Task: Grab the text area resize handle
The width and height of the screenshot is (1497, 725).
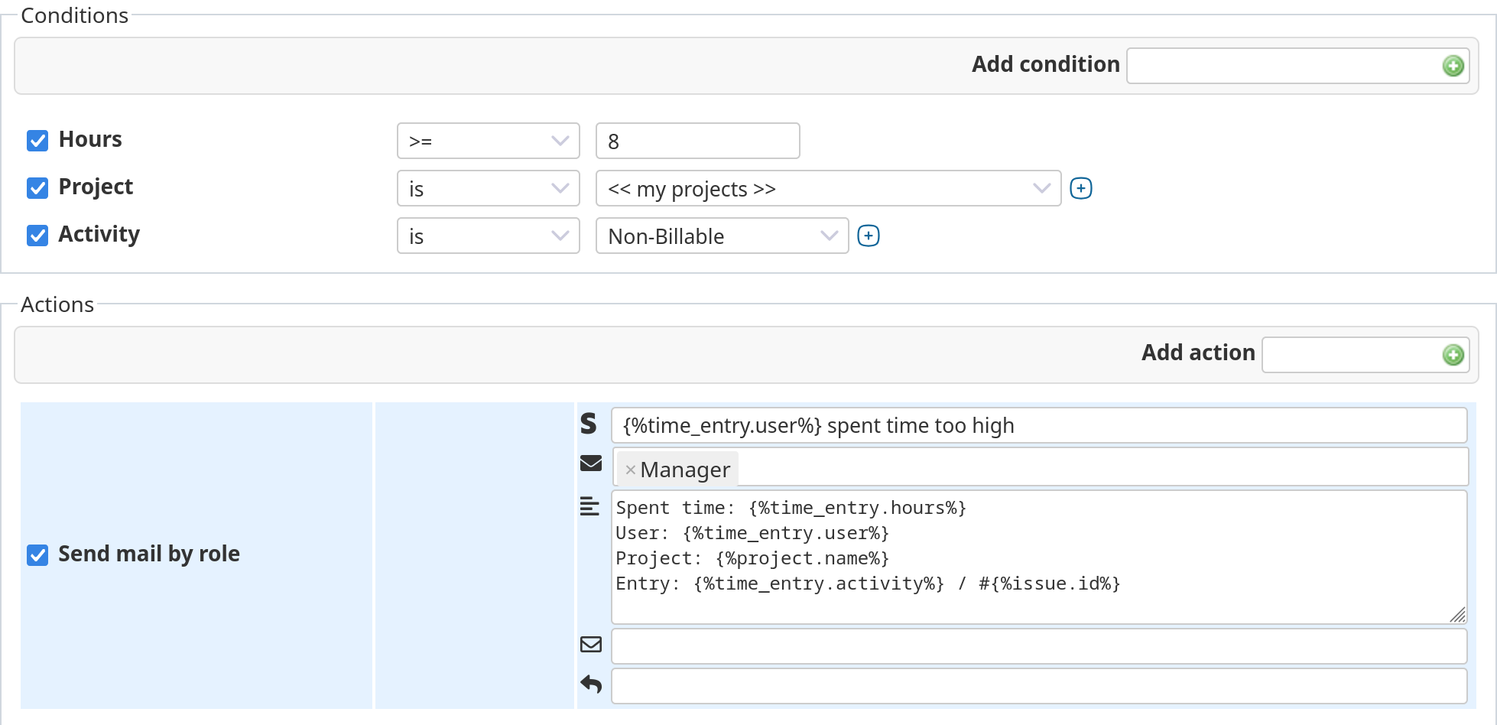Action: 1457,614
